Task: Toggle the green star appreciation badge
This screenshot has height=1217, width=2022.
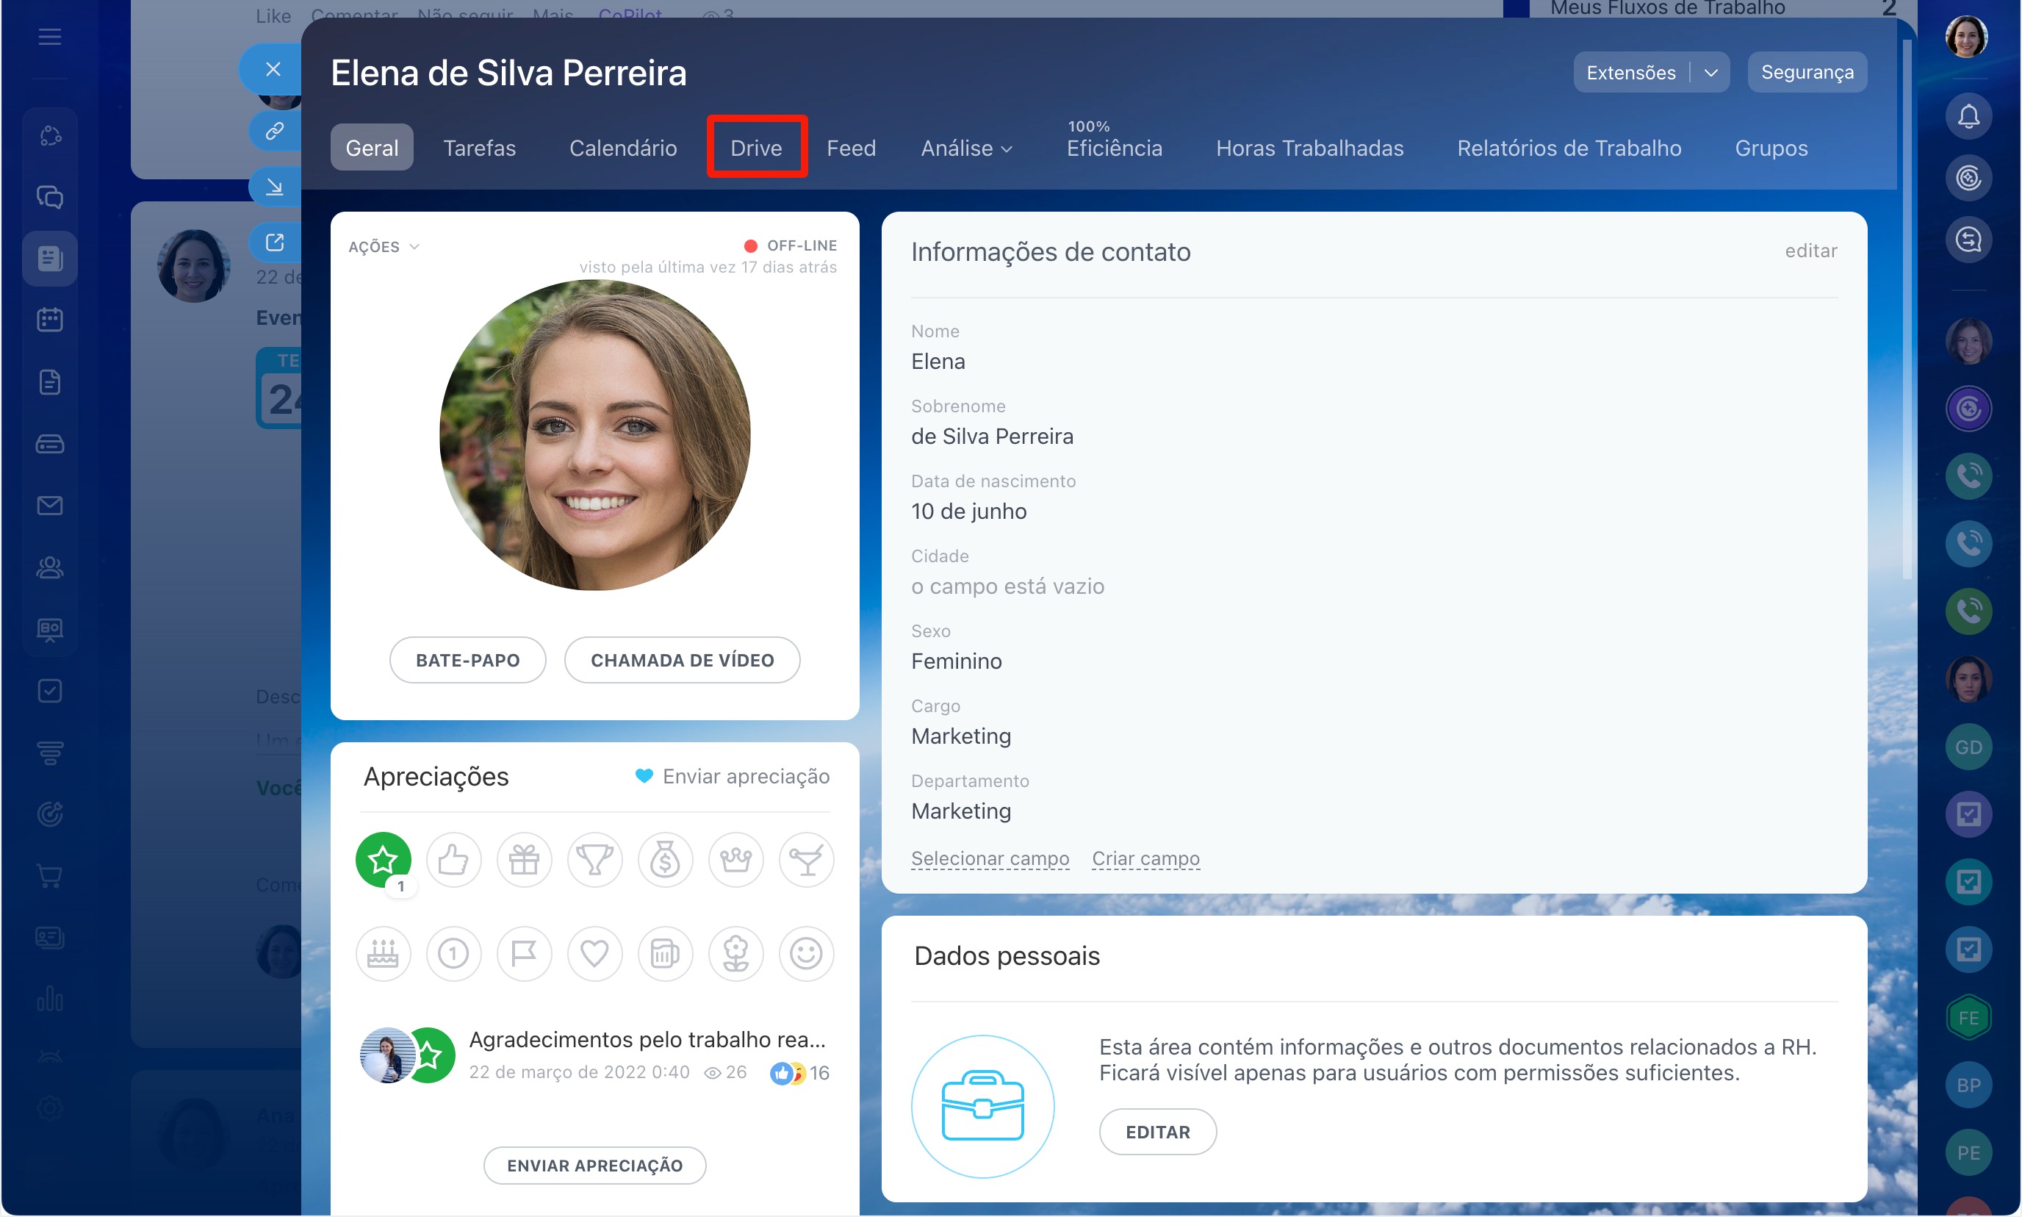Action: (383, 861)
